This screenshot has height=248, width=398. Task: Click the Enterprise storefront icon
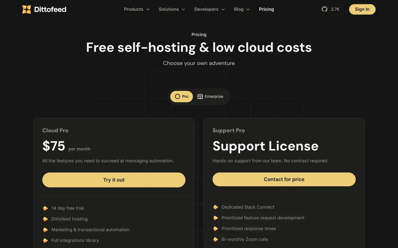point(200,96)
